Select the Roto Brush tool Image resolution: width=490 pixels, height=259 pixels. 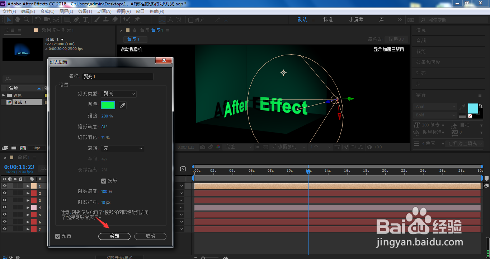tap(126, 19)
